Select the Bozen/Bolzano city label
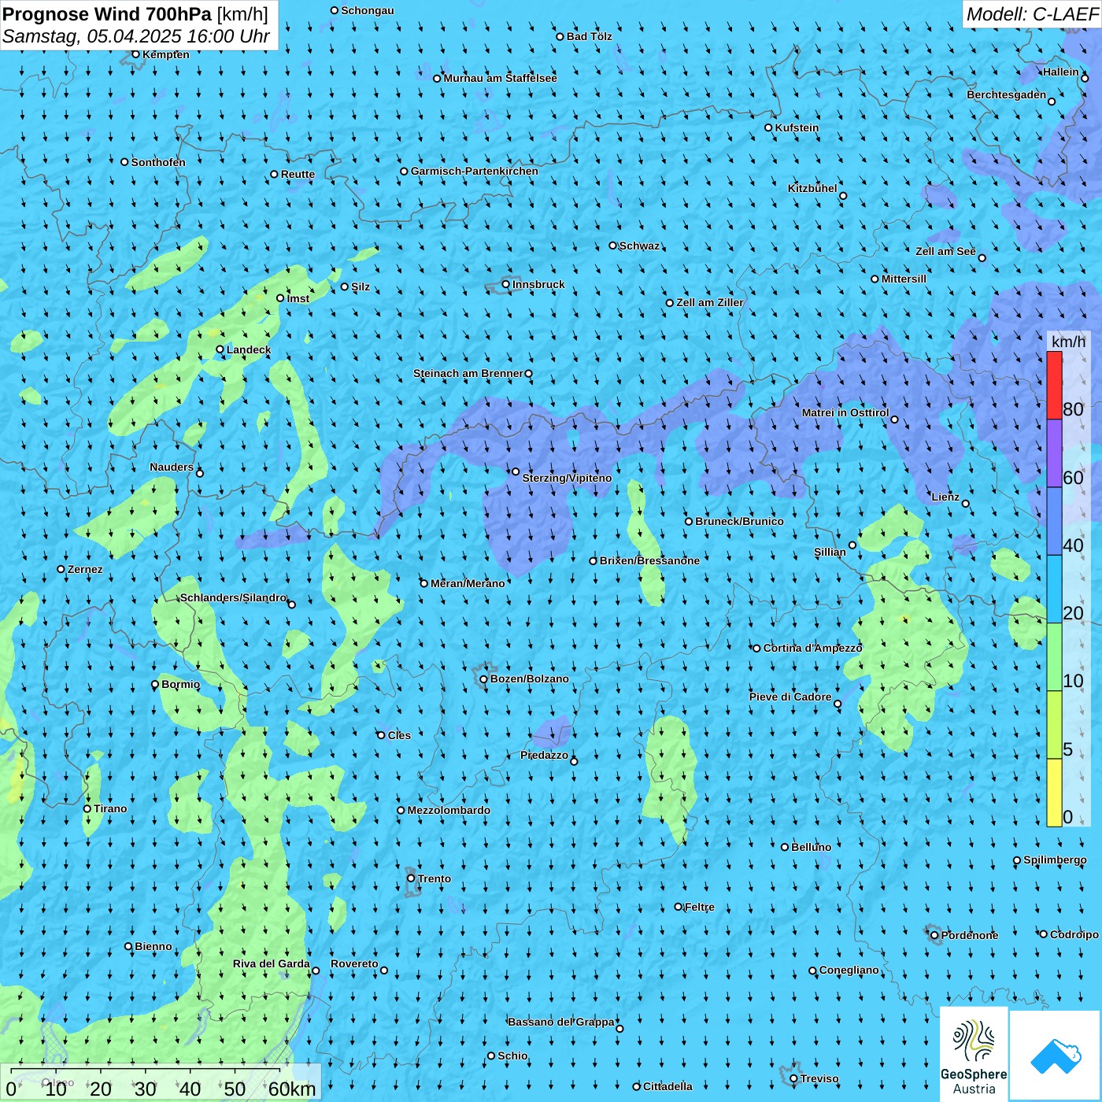 [529, 679]
